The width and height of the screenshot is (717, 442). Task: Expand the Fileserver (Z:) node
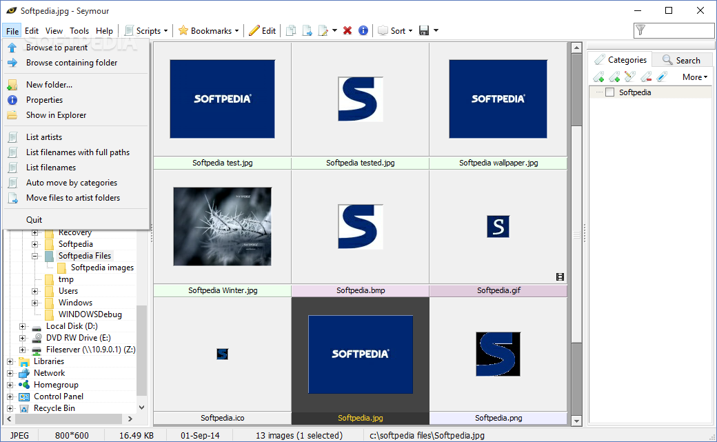(22, 350)
